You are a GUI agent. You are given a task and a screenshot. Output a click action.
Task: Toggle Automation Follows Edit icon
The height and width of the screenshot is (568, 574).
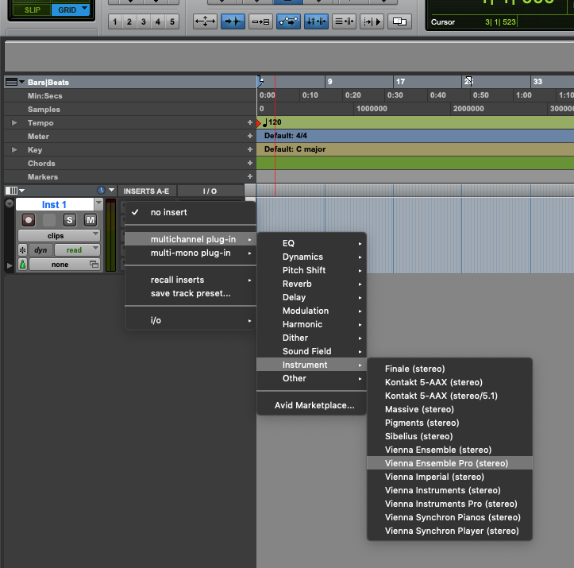tap(288, 21)
